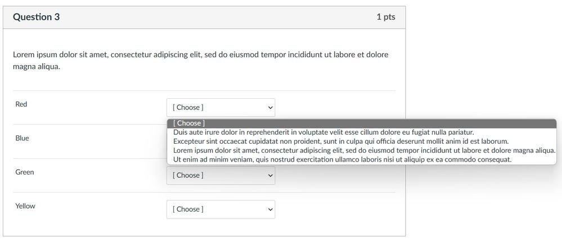Click the "Yellow" row label
Screen dimensions: 562x242
click(x=25, y=206)
